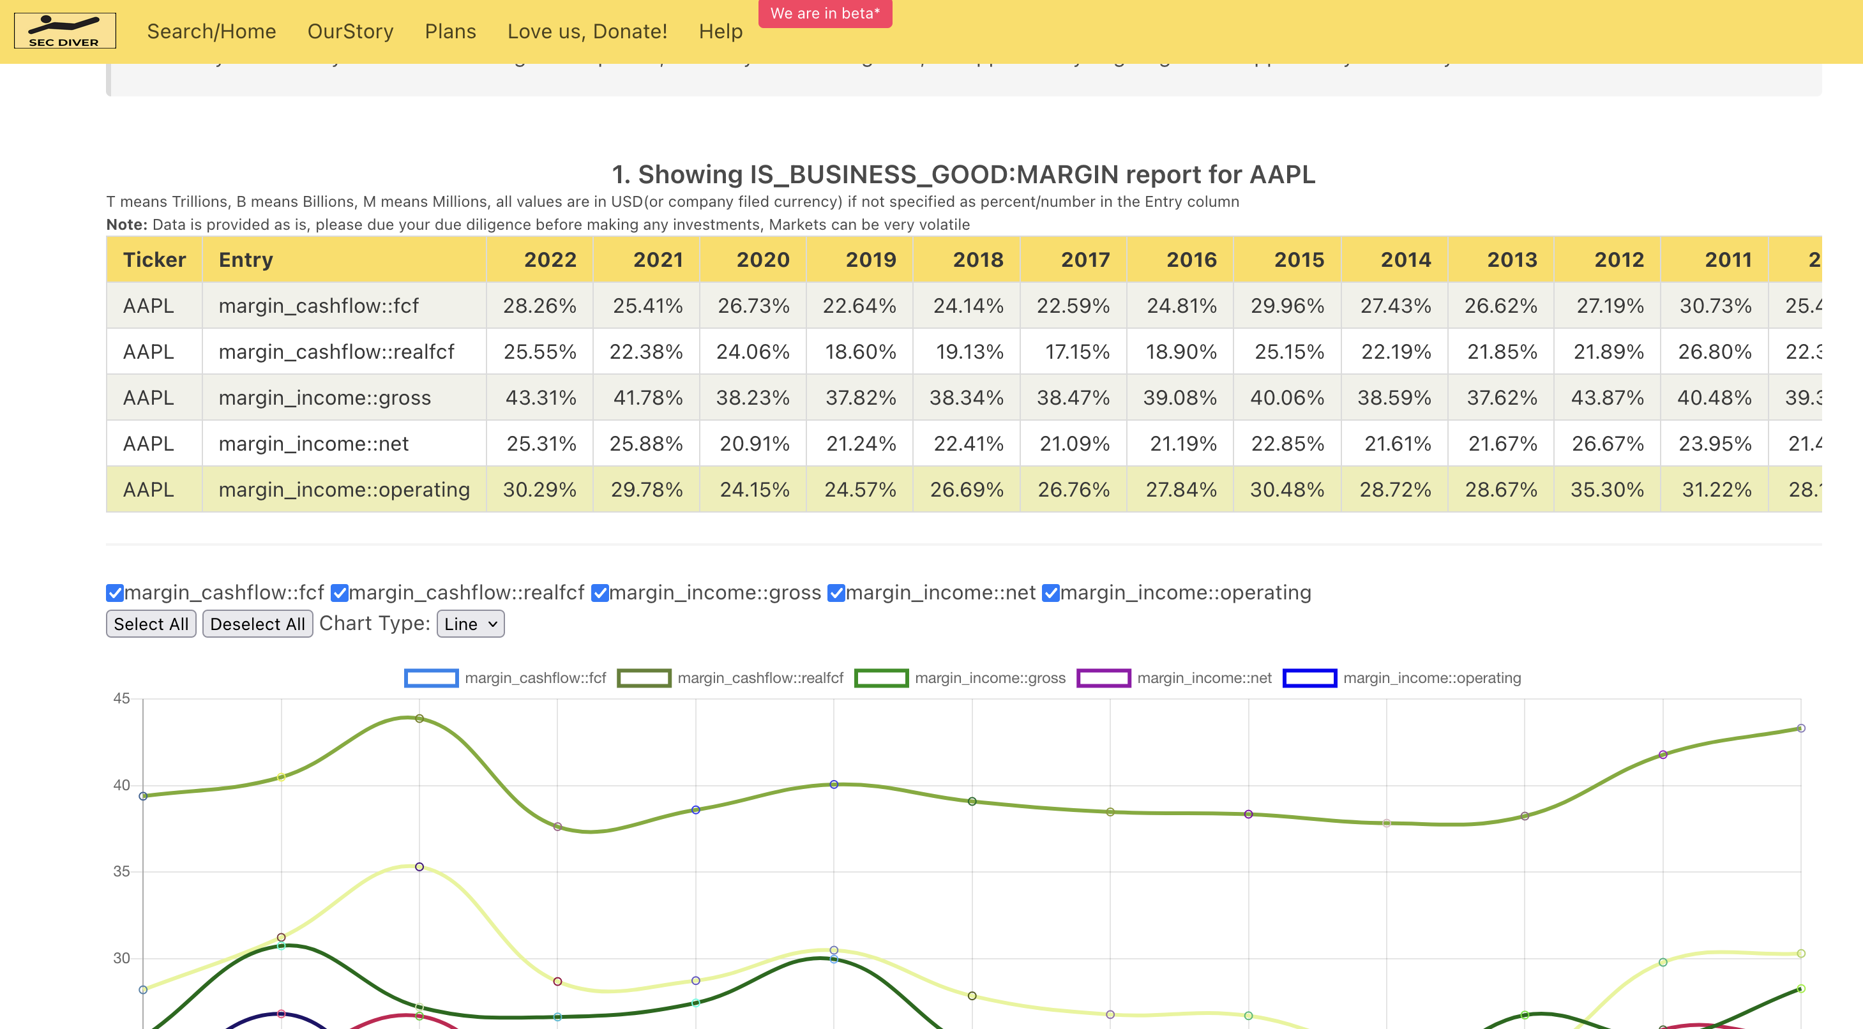1863x1029 pixels.
Task: Click the margin_income::gross legend swatch
Action: [881, 677]
